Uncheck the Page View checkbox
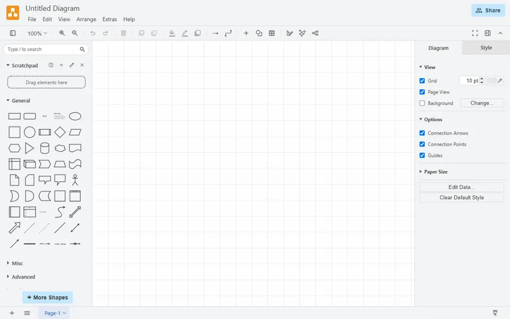Screen dimensions: 510x319 (x=422, y=92)
